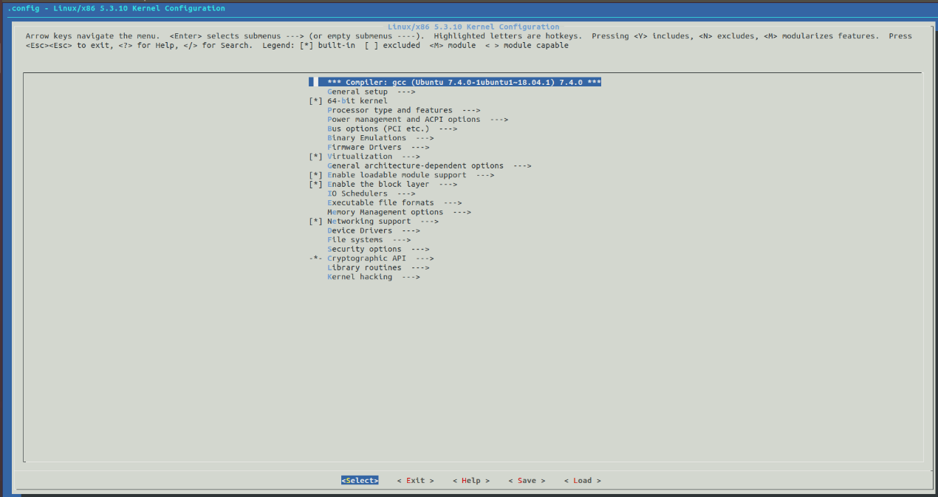Toggle the 64-bit kernel checkbox
The image size is (938, 497).
click(315, 101)
